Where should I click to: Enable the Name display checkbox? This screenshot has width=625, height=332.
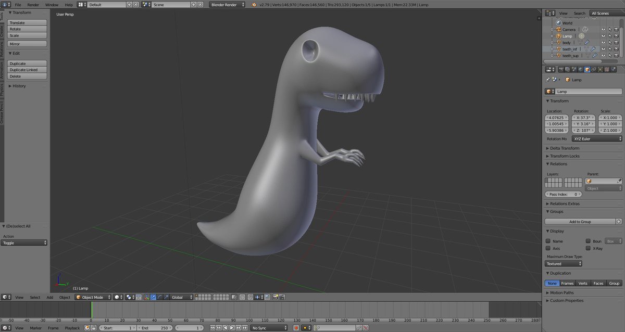click(x=548, y=241)
